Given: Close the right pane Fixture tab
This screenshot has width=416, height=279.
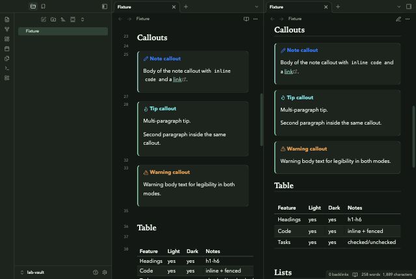Looking at the screenshot, I should (x=326, y=7).
